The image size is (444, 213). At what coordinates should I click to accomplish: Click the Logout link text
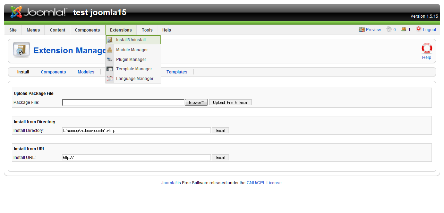point(429,30)
